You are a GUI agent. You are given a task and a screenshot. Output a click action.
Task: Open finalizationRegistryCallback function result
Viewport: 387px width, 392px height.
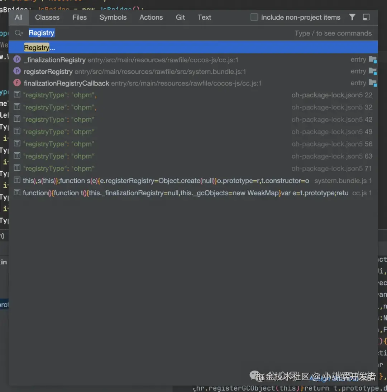tap(193, 83)
